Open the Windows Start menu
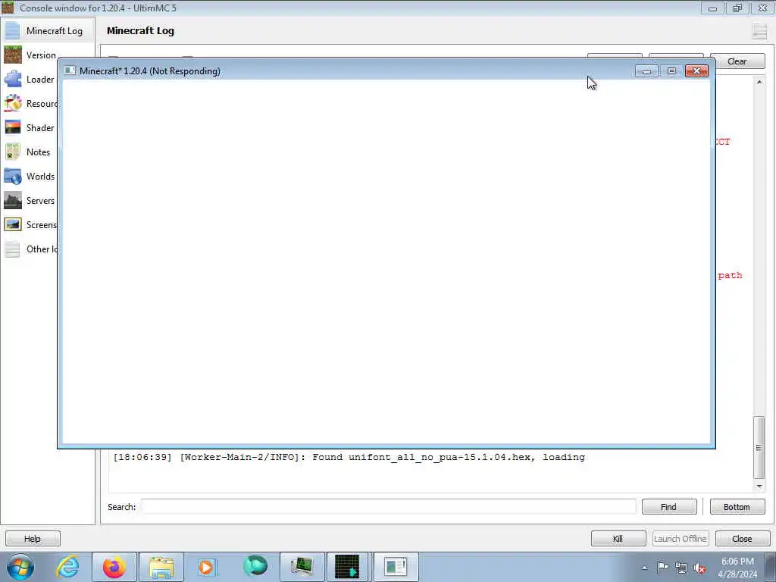Image resolution: width=776 pixels, height=582 pixels. pos(20,567)
